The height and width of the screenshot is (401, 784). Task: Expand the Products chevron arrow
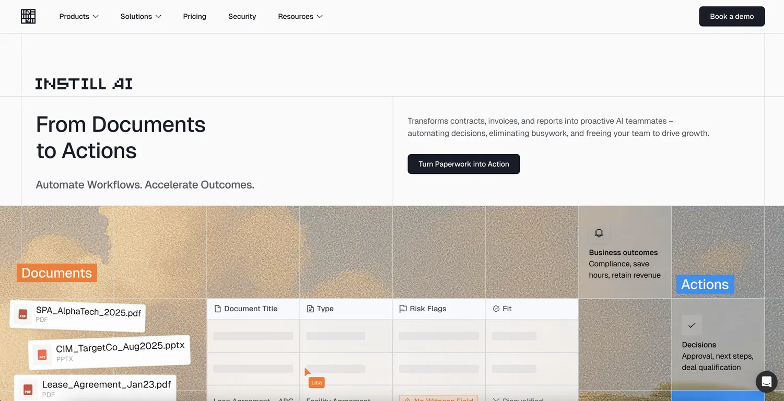click(x=96, y=17)
